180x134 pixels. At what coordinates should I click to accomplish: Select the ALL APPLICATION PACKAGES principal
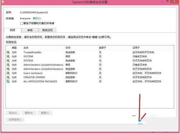coord(40,81)
